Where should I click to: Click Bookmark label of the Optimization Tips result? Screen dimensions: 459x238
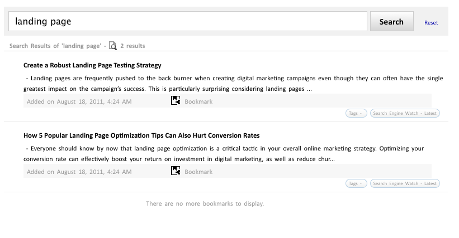click(198, 172)
